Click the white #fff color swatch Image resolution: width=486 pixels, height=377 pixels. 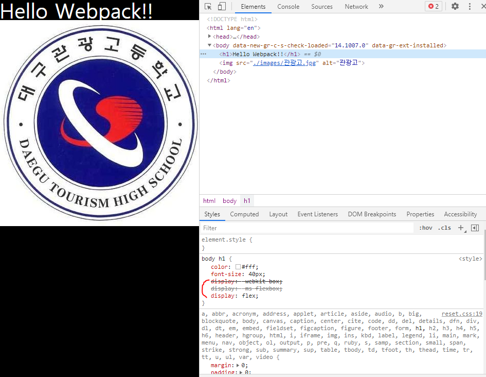pos(239,267)
